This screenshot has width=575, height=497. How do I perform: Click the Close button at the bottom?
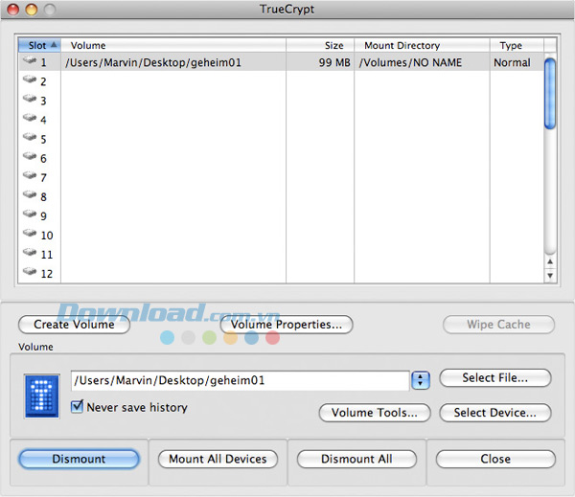coord(495,460)
